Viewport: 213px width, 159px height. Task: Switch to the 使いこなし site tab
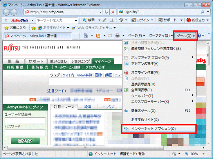pyautogui.click(x=58, y=61)
